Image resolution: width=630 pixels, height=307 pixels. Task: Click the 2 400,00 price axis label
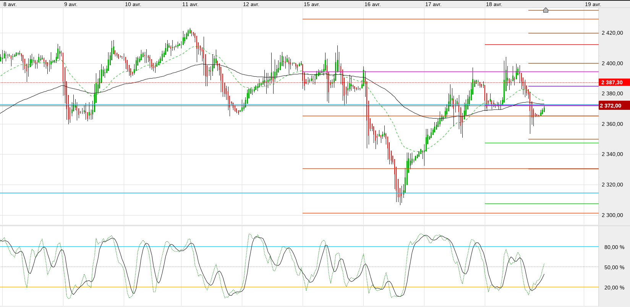tap(612, 63)
